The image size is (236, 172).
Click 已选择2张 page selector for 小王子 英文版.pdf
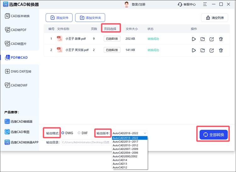tap(112, 50)
